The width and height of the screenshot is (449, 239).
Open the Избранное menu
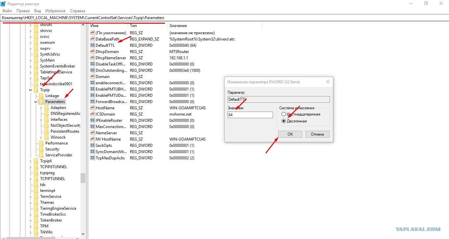pyautogui.click(x=55, y=11)
